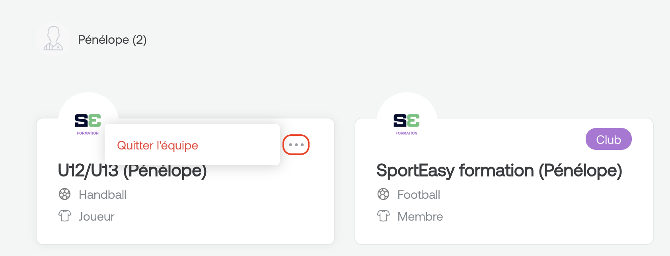The image size is (670, 256).
Task: Click the purple Club badge
Action: [608, 139]
